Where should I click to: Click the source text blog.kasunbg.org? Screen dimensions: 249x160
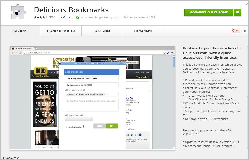pos(107,17)
